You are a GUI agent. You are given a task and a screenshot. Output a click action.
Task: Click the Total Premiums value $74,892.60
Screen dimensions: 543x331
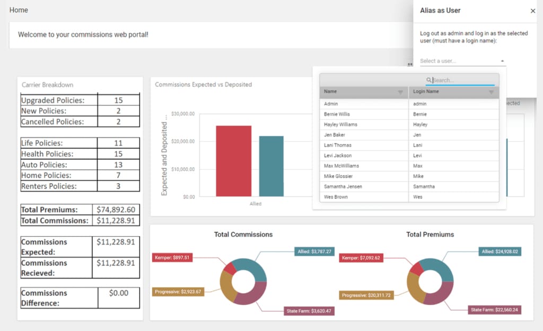tap(116, 210)
